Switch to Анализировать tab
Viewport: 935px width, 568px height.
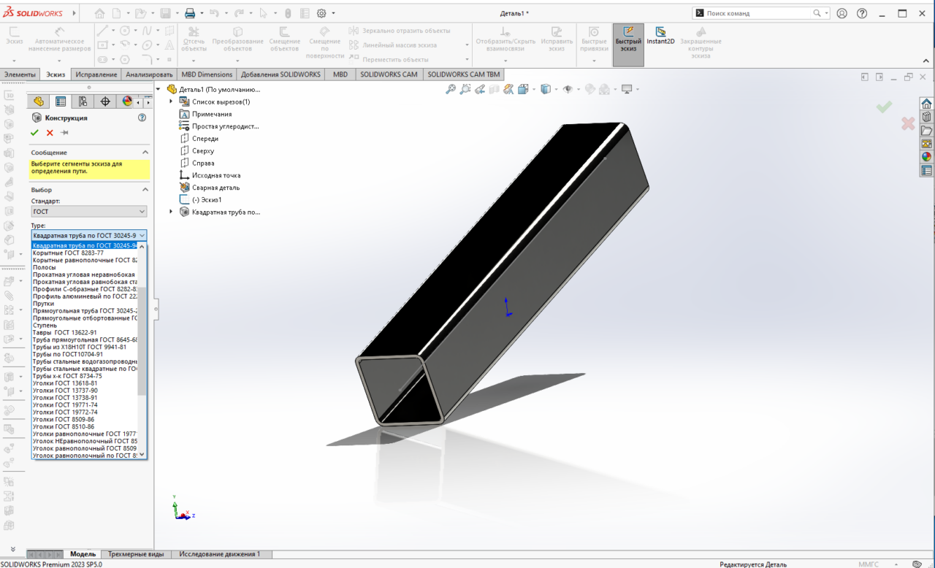(x=149, y=74)
